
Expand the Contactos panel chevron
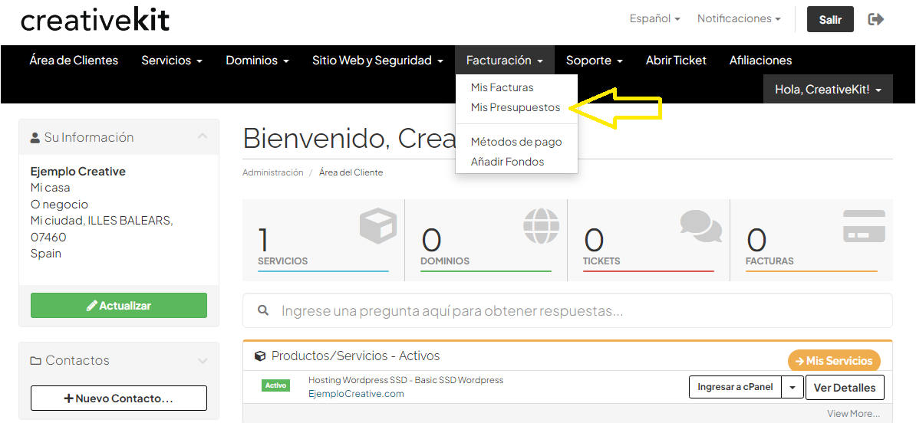[203, 361]
